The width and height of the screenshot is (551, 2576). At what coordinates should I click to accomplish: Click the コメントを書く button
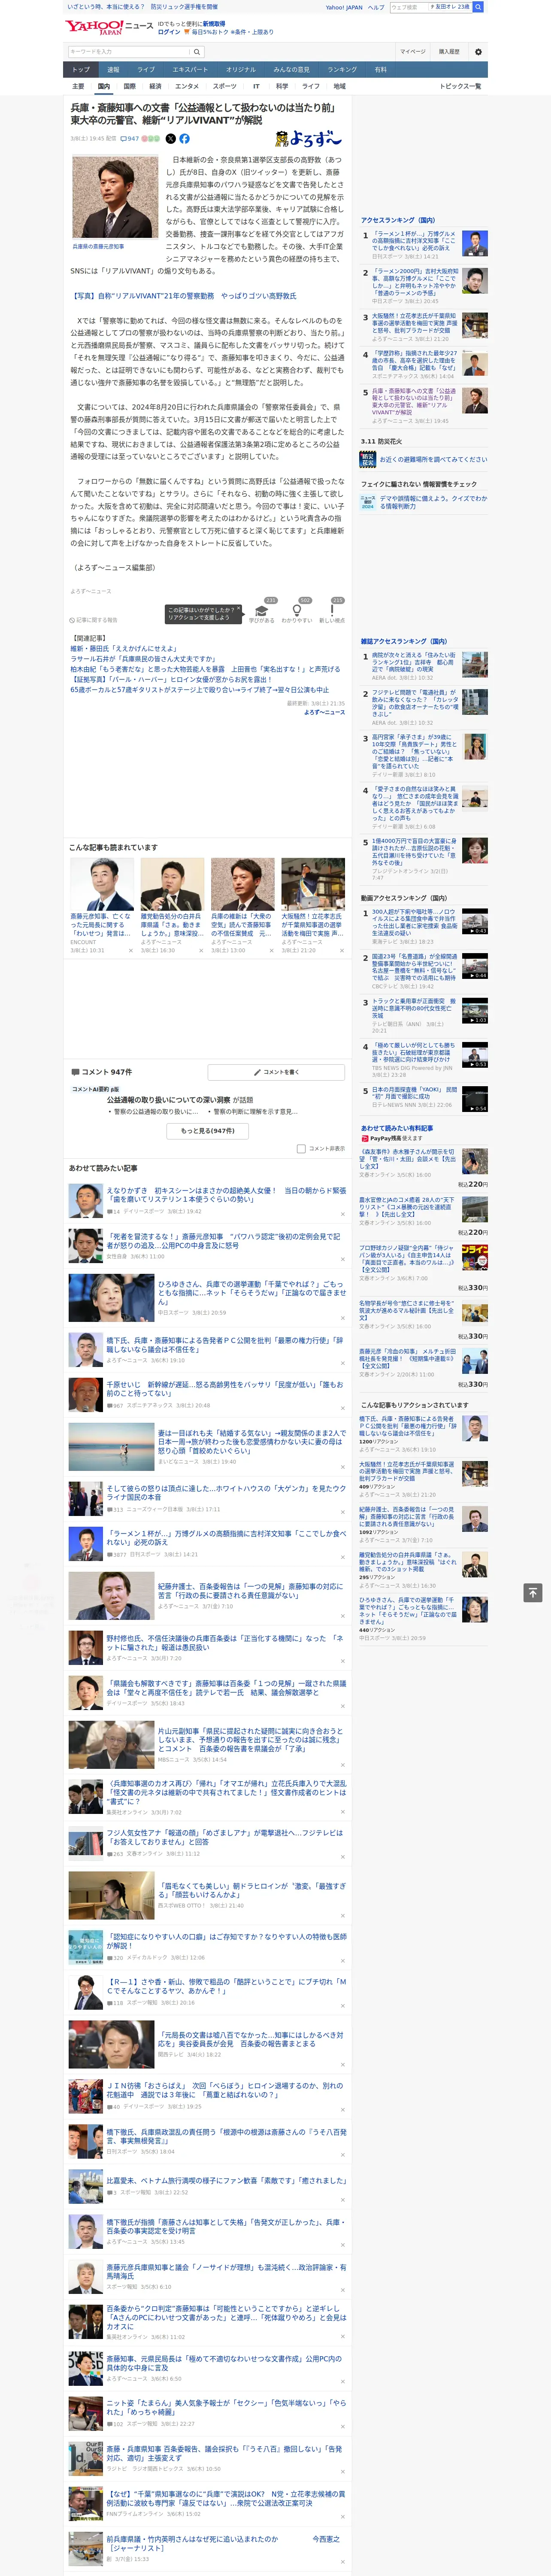click(276, 1072)
